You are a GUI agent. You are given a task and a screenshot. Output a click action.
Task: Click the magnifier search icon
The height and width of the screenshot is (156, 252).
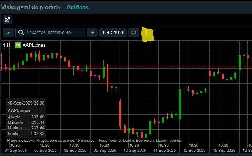pyautogui.click(x=21, y=33)
